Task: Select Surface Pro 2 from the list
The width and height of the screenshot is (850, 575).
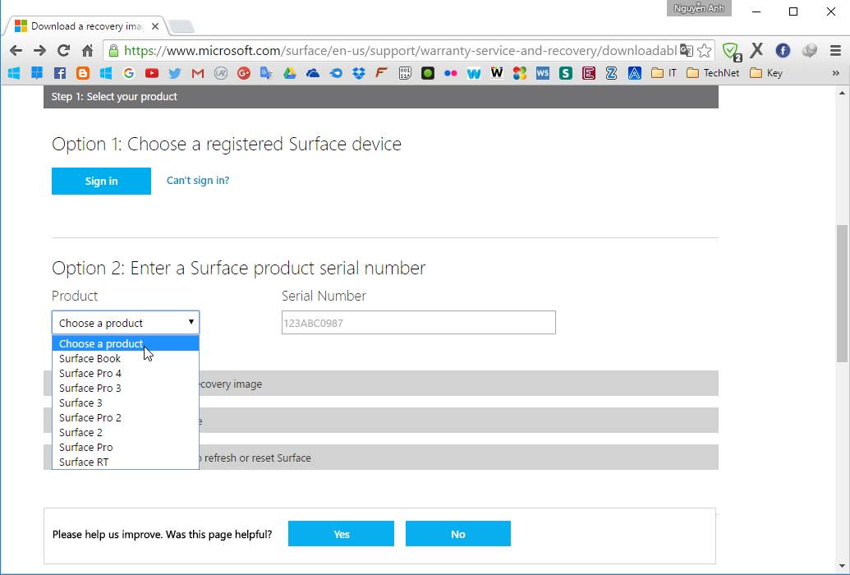Action: click(x=126, y=417)
